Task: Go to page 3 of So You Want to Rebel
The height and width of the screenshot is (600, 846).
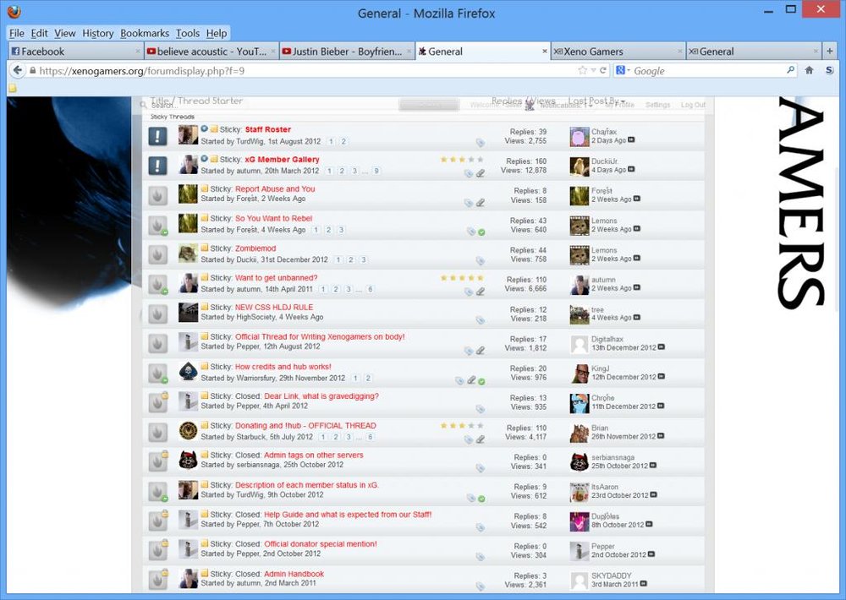Action: pos(341,230)
